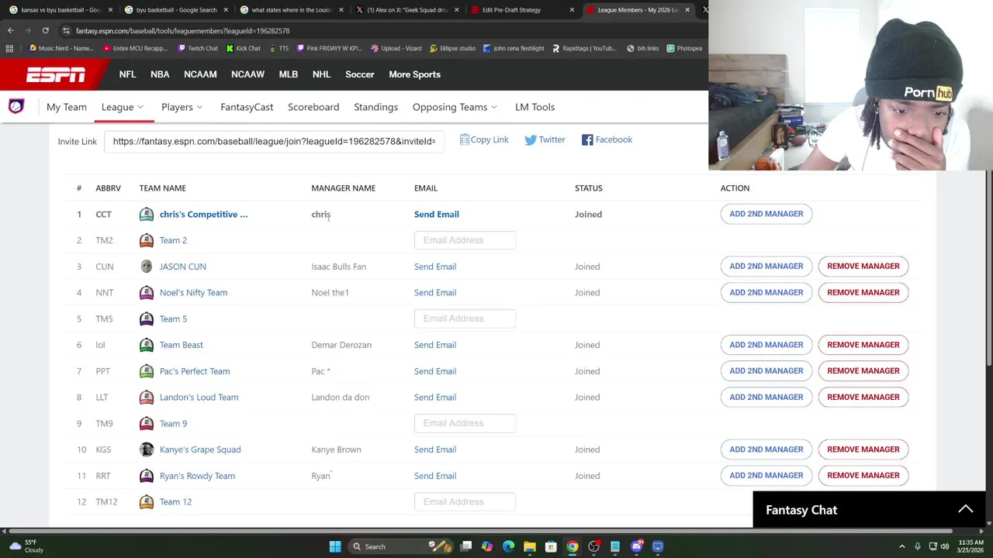The image size is (993, 558).
Task: Open the weather widget showing 55°F
Action: pyautogui.click(x=25, y=546)
